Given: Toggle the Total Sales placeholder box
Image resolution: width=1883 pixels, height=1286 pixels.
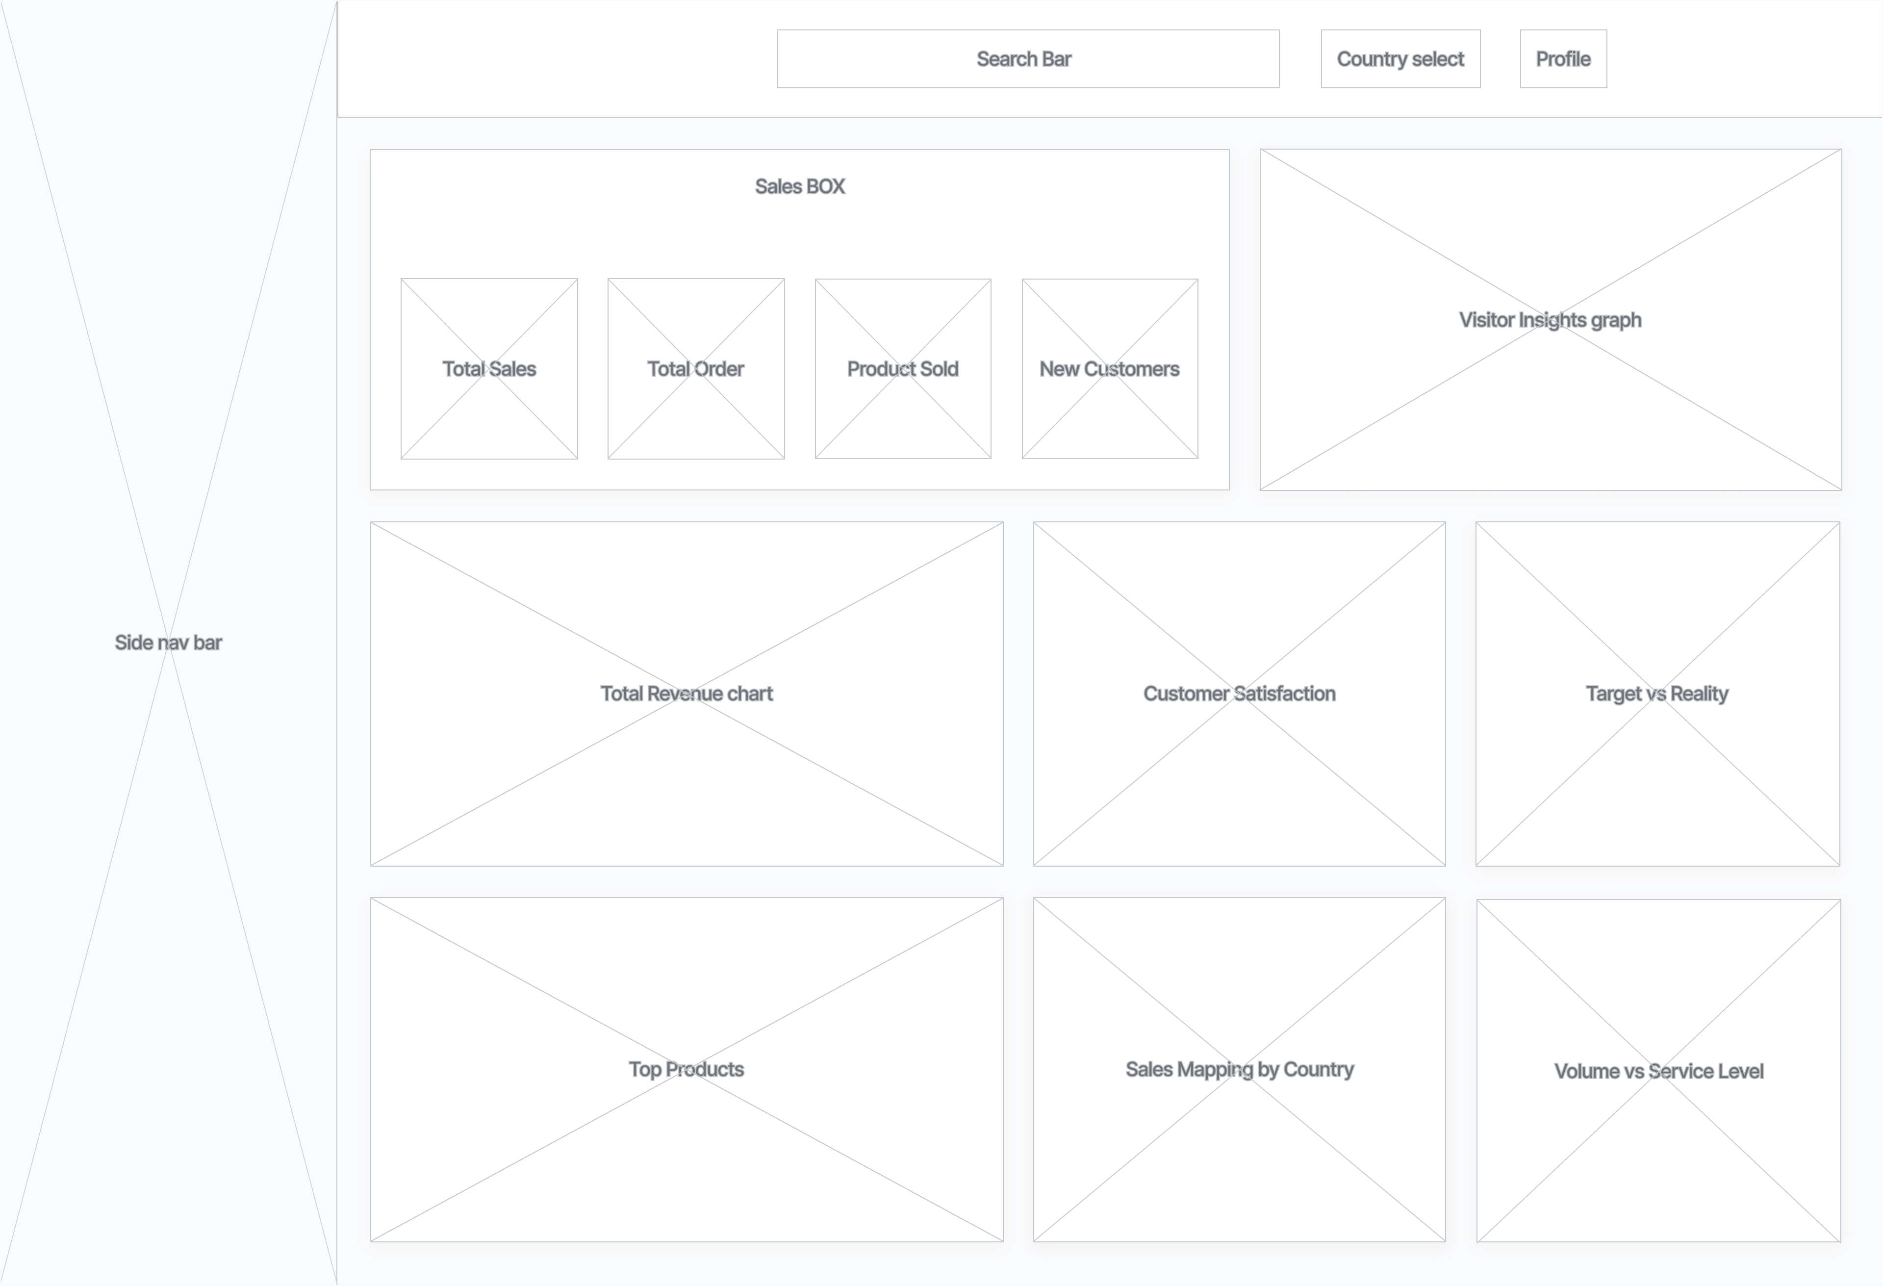Looking at the screenshot, I should tap(488, 369).
